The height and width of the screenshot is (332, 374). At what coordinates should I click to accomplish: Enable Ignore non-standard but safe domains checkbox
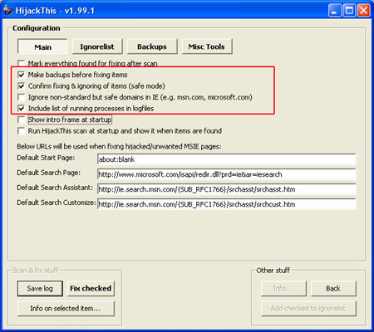[x=22, y=97]
